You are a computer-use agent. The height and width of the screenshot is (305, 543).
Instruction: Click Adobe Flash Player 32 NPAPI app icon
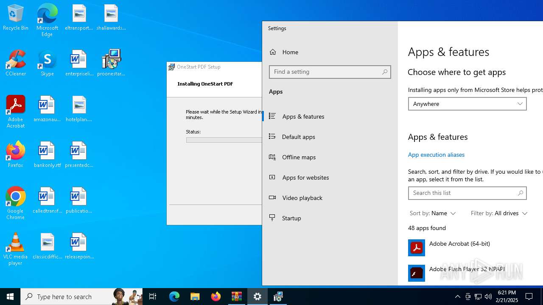(417, 273)
